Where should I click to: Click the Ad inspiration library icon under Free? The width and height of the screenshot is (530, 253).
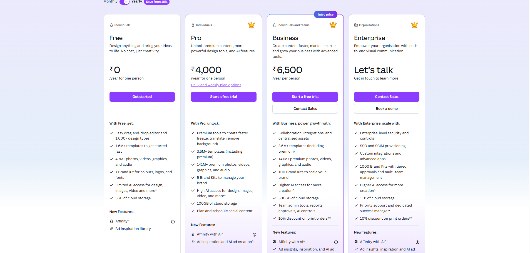pos(111,229)
